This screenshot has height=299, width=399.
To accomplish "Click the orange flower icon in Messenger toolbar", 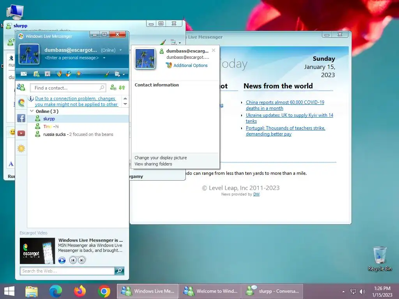I will coord(79,74).
